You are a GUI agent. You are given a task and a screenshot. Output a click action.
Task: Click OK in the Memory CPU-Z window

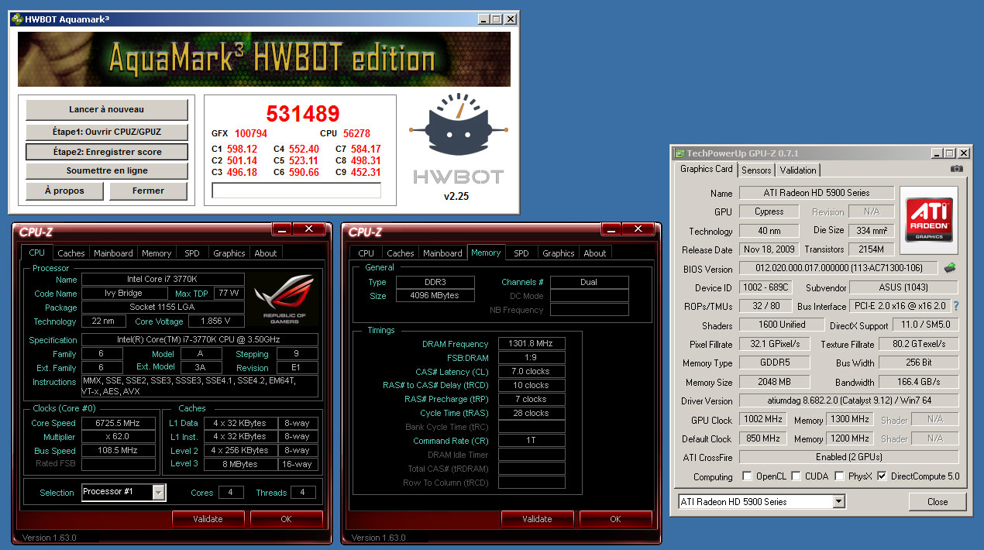click(x=615, y=519)
